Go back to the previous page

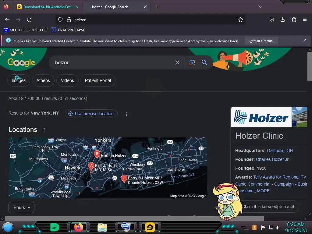tap(7, 20)
